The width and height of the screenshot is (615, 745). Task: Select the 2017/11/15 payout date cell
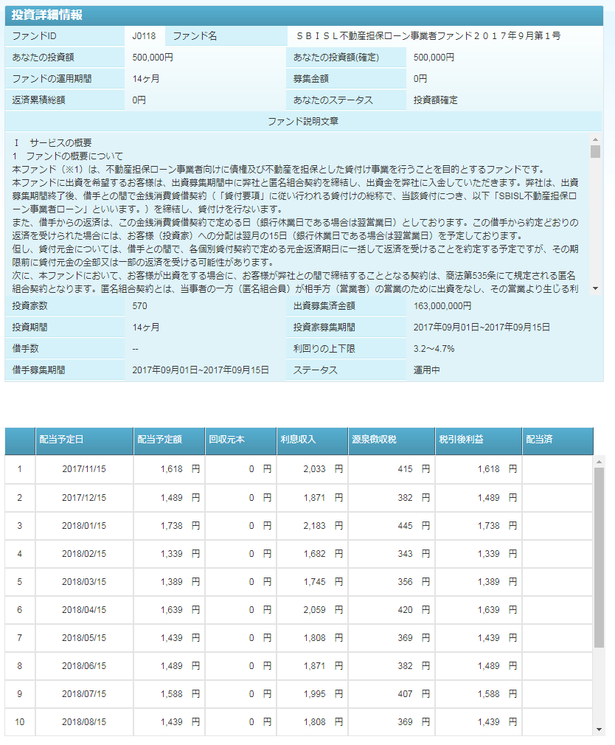click(84, 469)
